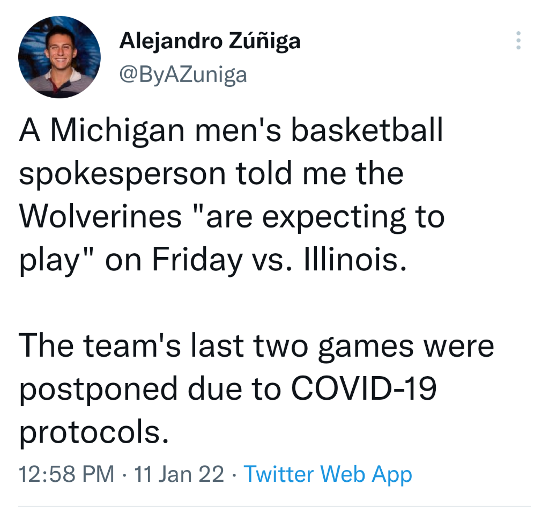Click the word "Wolverines" in the tweet
Screen dimensions: 549x514
[x=101, y=216]
